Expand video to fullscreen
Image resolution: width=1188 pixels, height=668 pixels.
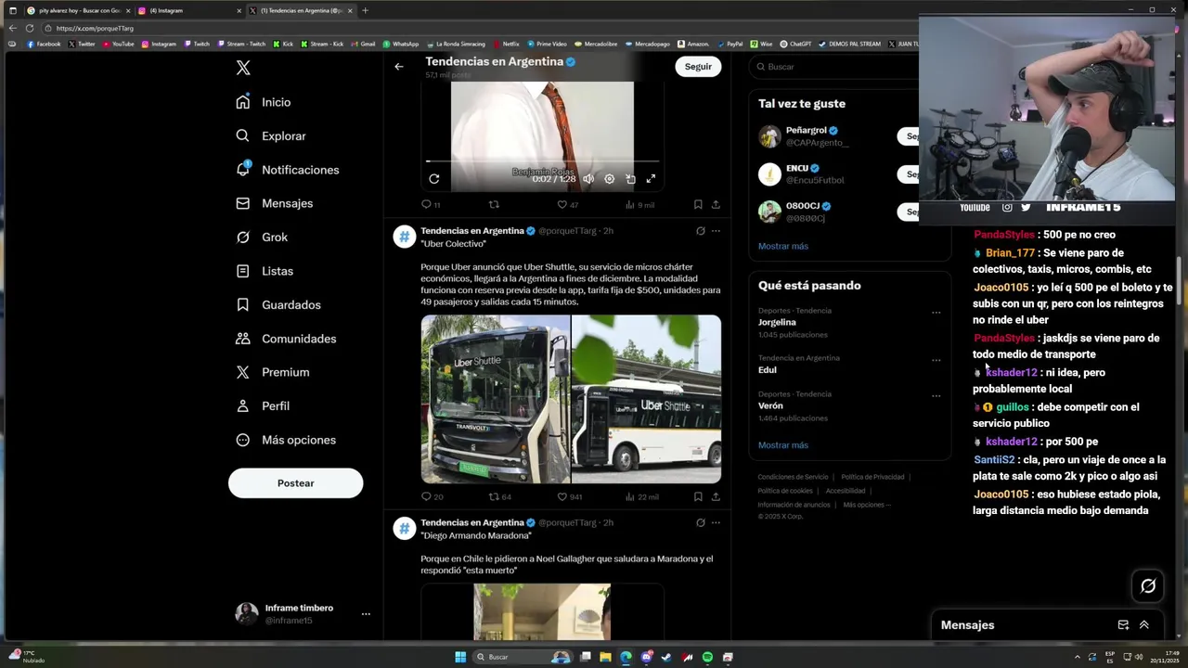(651, 179)
